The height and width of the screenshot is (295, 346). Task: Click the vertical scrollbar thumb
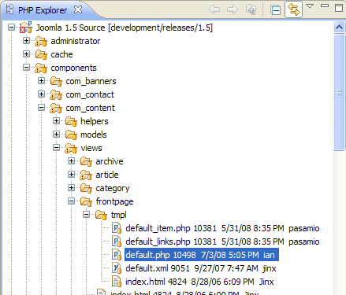pyautogui.click(x=339, y=92)
